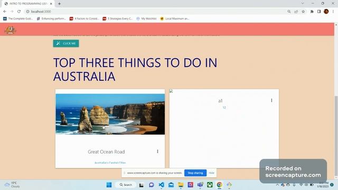
Task: Open the a1 card three-dot options menu
Action: (x=271, y=100)
